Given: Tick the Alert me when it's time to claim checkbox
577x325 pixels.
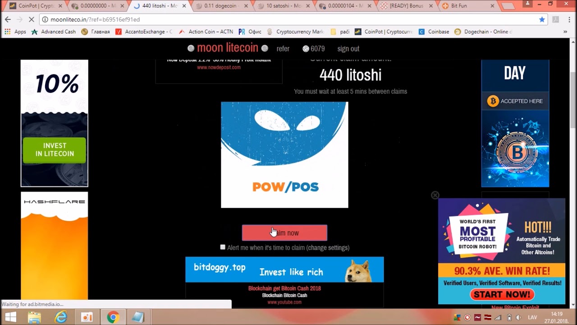Looking at the screenshot, I should [223, 247].
